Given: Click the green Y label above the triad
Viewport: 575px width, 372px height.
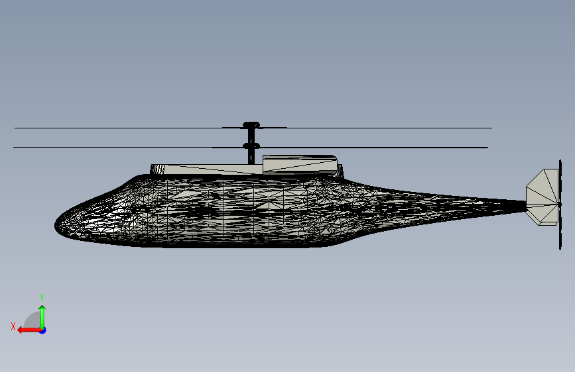Looking at the screenshot, I should [x=42, y=297].
